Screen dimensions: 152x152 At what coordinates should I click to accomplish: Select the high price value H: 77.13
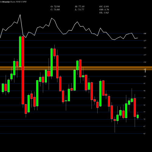coord(80,7)
